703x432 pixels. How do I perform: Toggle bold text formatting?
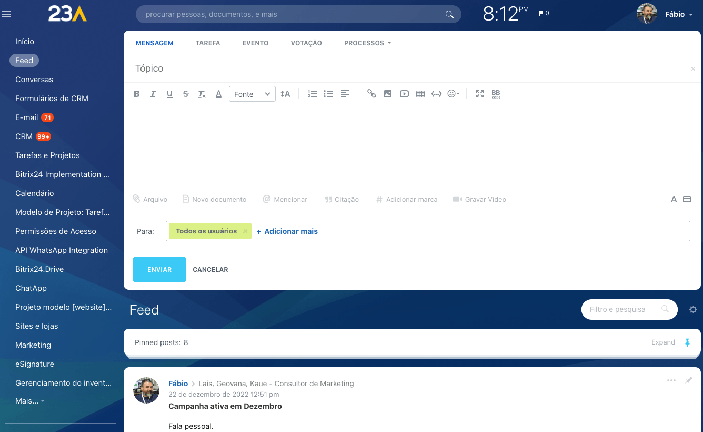coord(137,93)
